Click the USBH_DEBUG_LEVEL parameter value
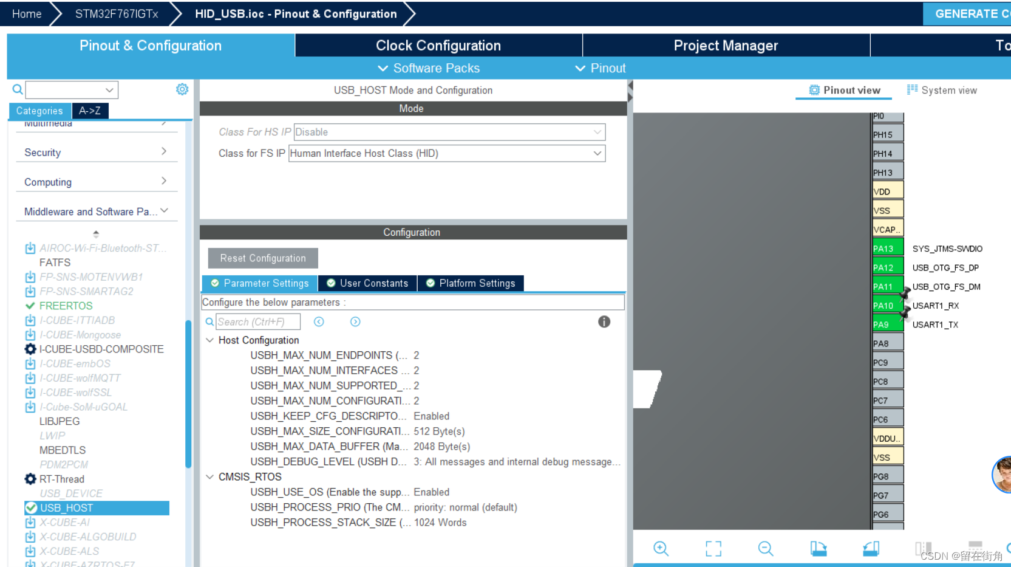This screenshot has height=567, width=1011. tap(517, 461)
